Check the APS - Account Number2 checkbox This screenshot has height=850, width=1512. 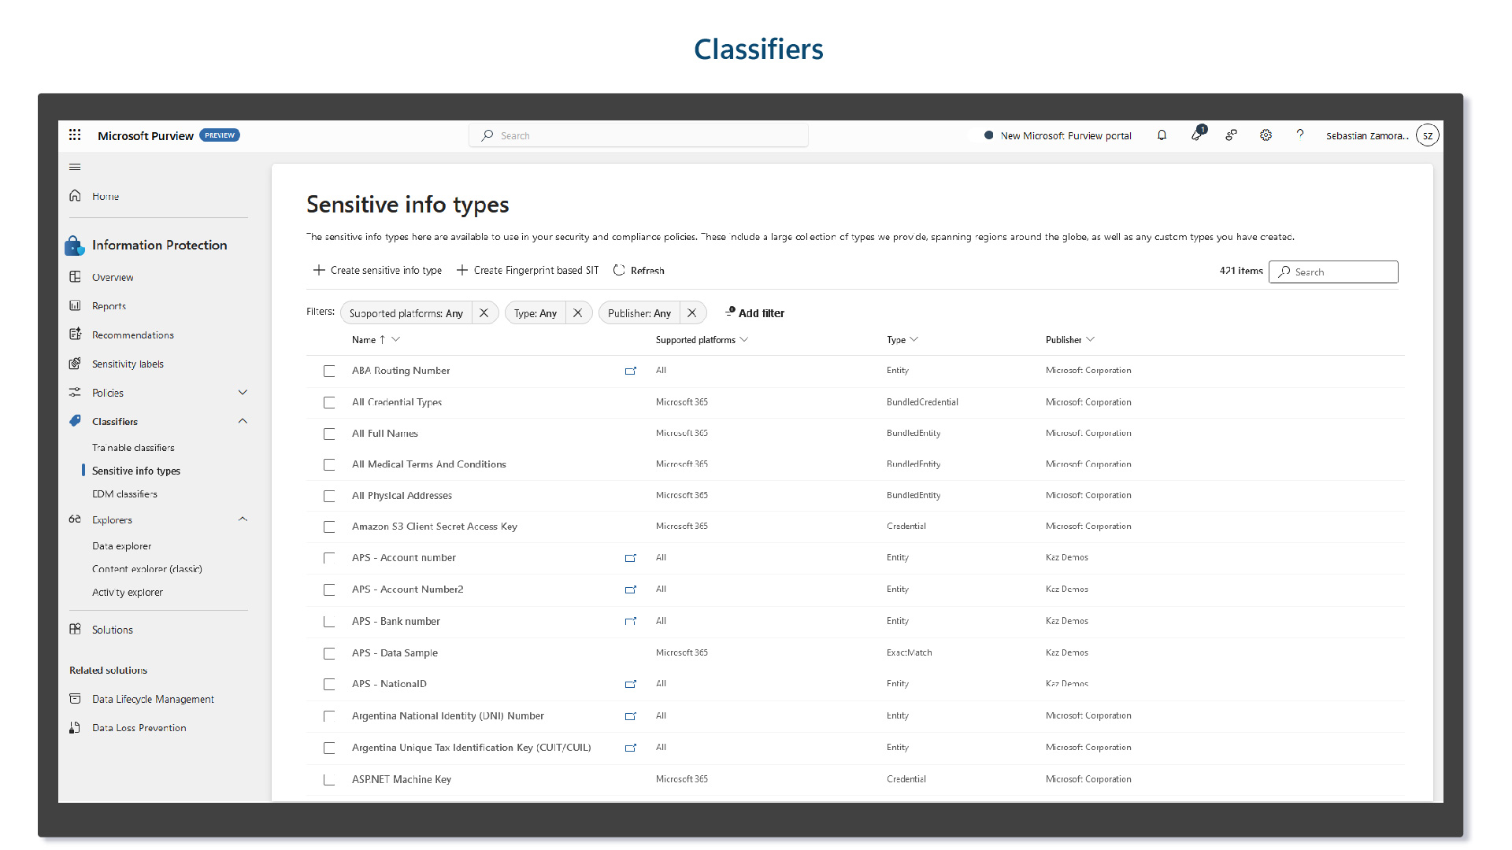(x=329, y=589)
